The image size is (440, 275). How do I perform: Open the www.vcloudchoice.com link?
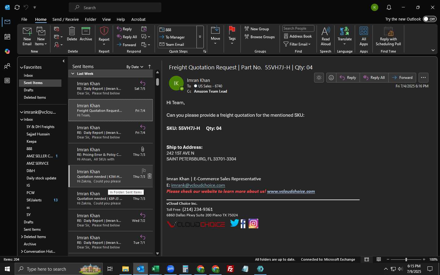[291, 191]
